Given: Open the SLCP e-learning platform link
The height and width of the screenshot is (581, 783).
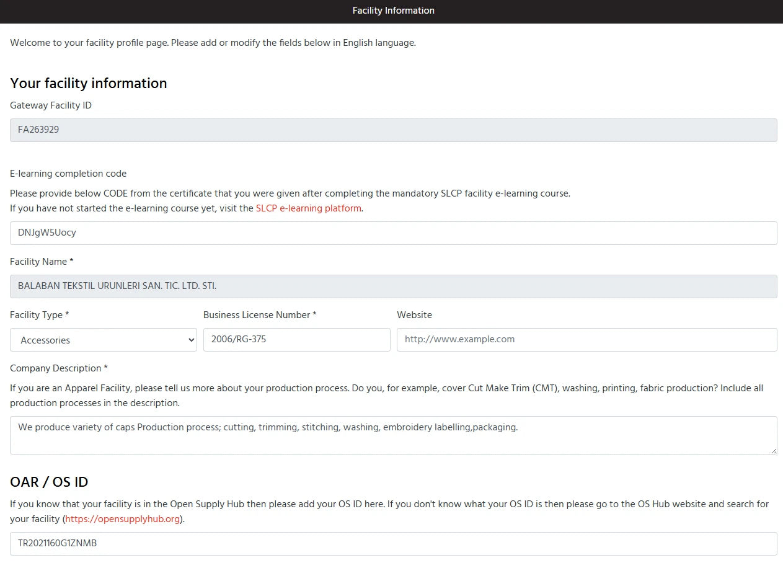Looking at the screenshot, I should tap(308, 208).
